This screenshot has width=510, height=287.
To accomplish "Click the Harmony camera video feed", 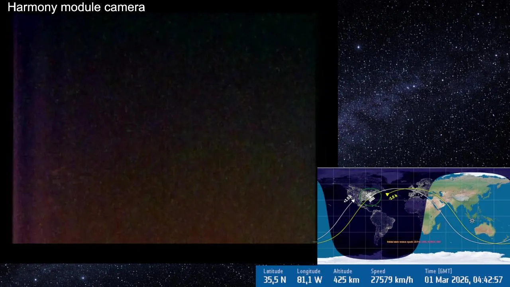I will click(165, 128).
